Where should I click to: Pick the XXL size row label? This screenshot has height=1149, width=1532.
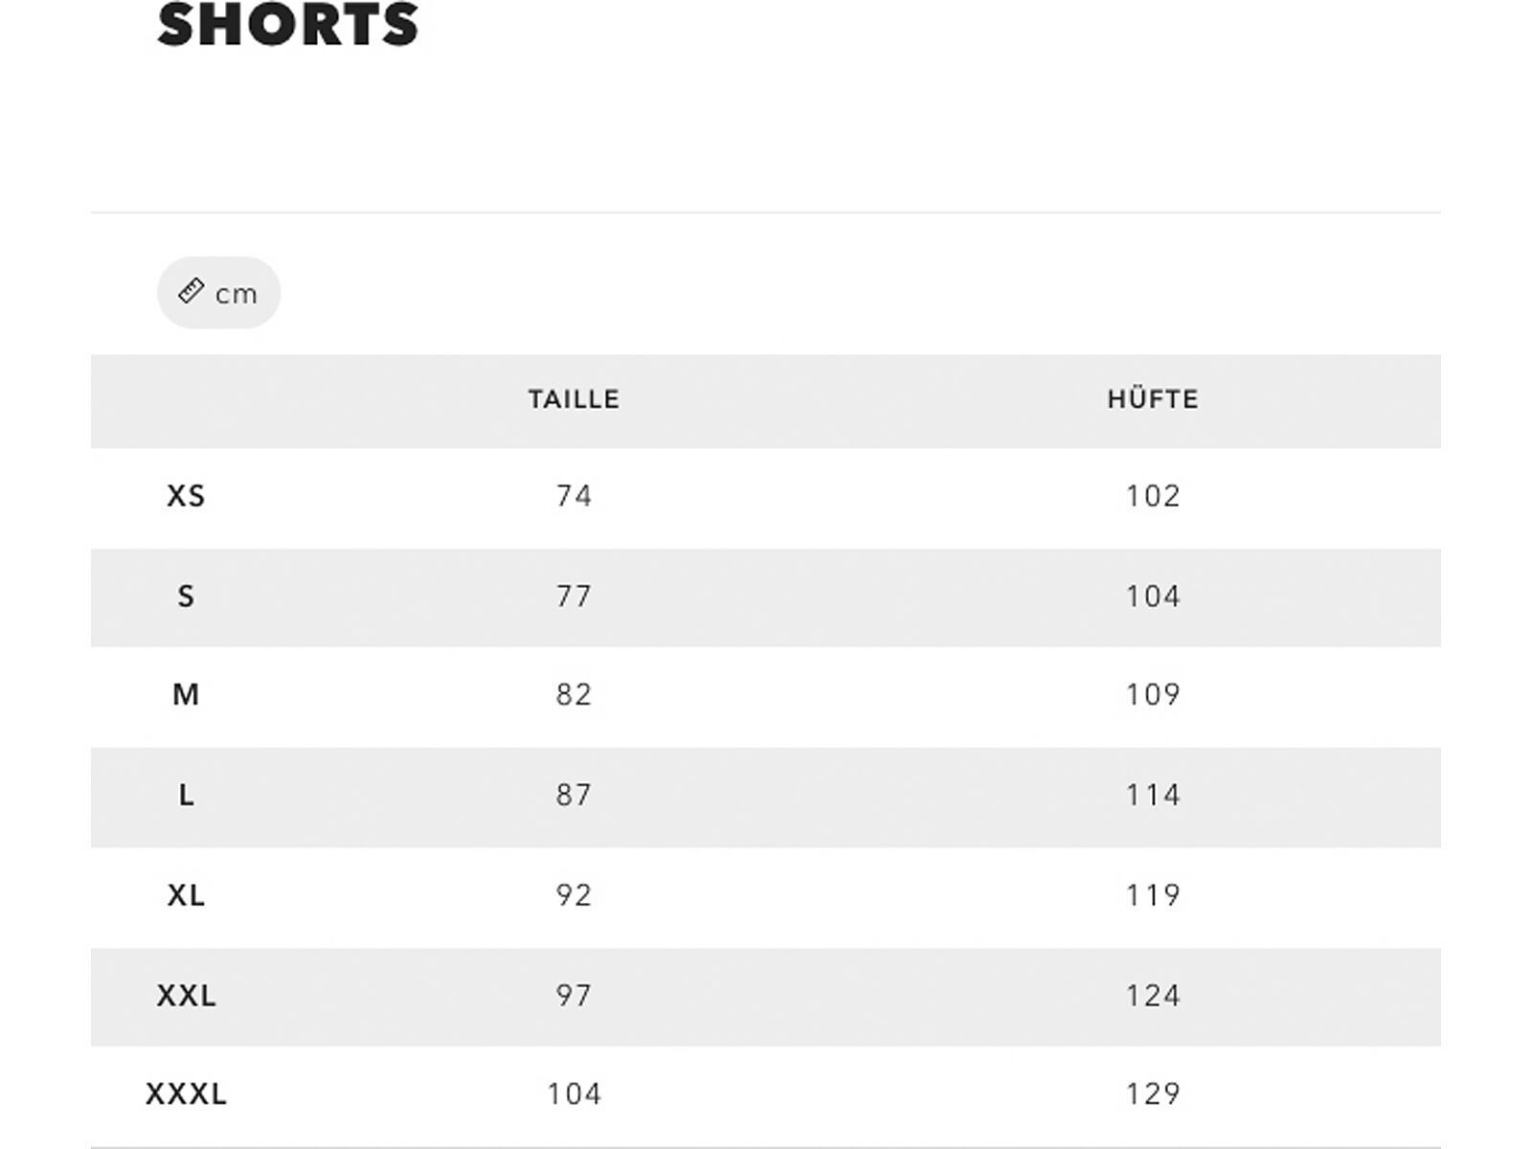(186, 996)
